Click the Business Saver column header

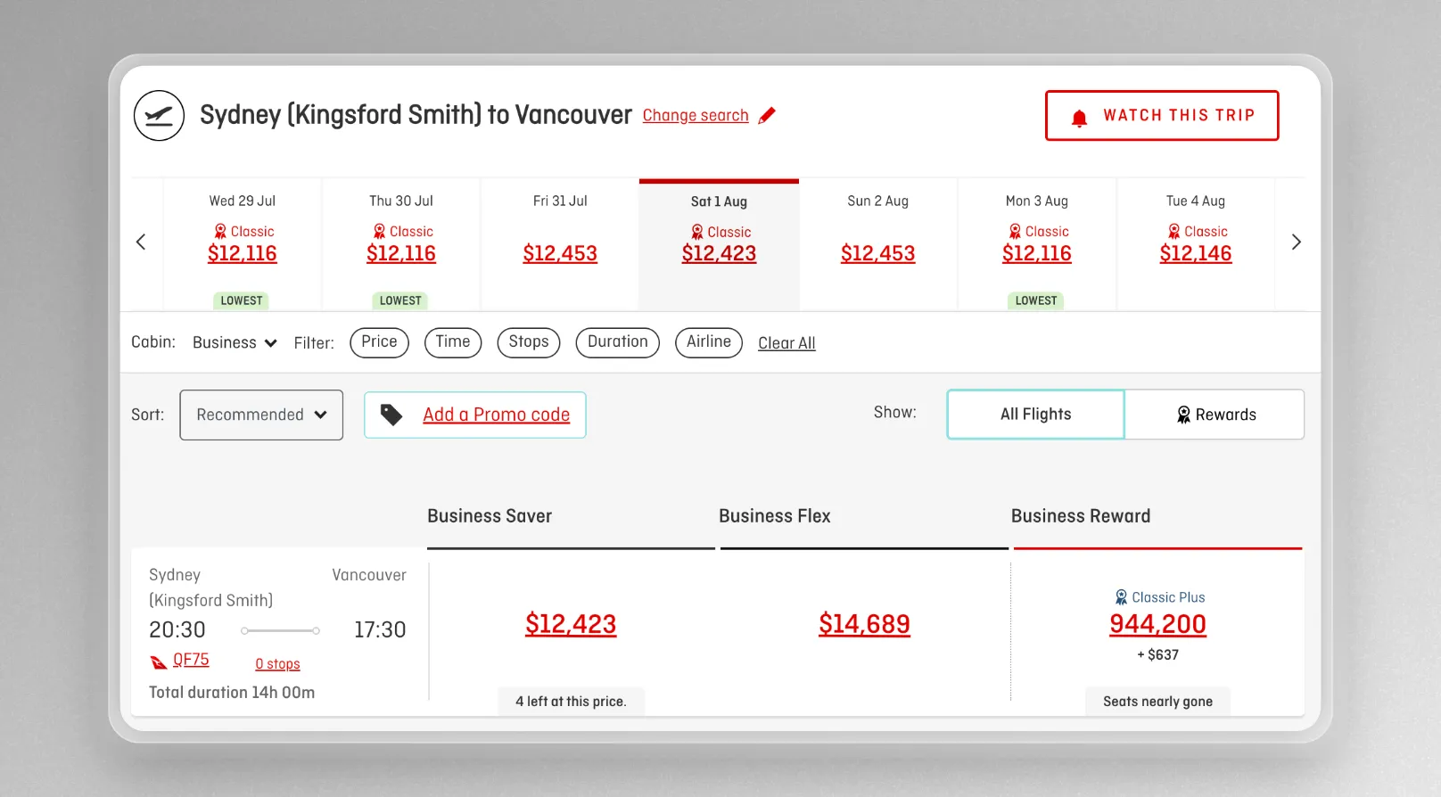click(x=490, y=516)
